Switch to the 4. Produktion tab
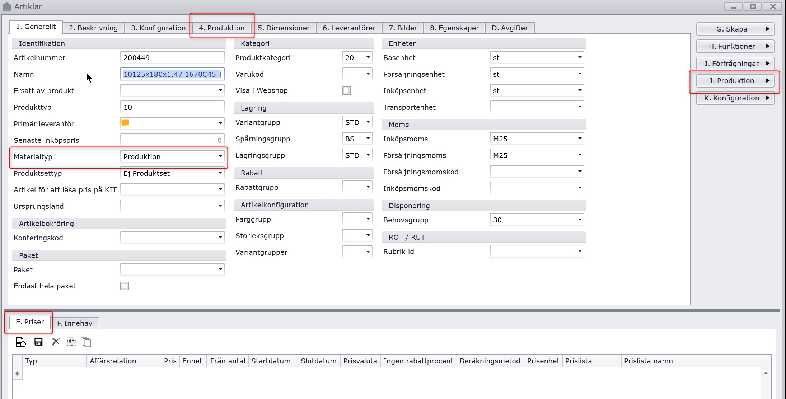Image resolution: width=786 pixels, height=399 pixels. tap(221, 28)
